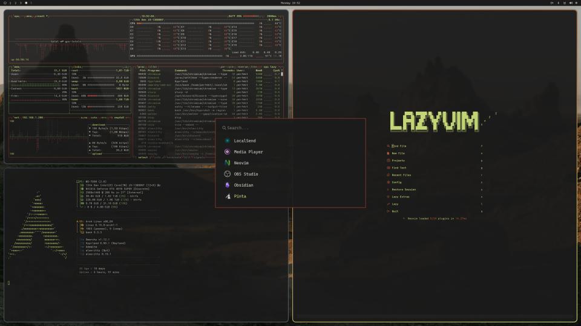Focus the launcher Search field

(291, 128)
